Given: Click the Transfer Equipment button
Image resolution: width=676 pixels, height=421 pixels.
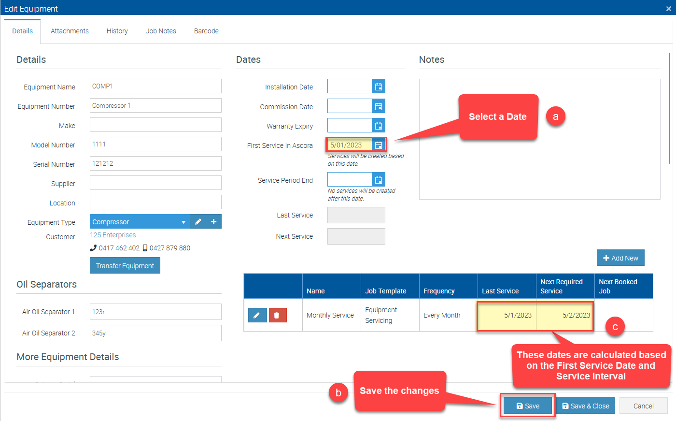Looking at the screenshot, I should coord(125,266).
